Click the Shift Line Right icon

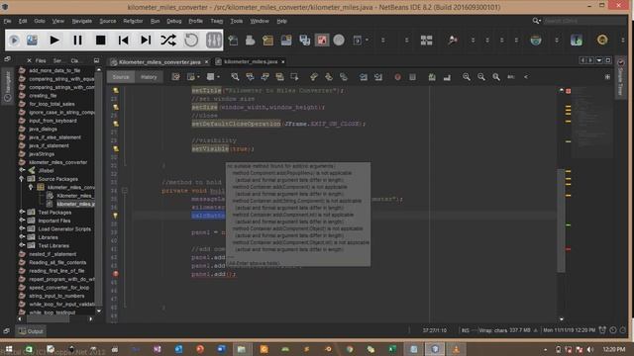378,77
